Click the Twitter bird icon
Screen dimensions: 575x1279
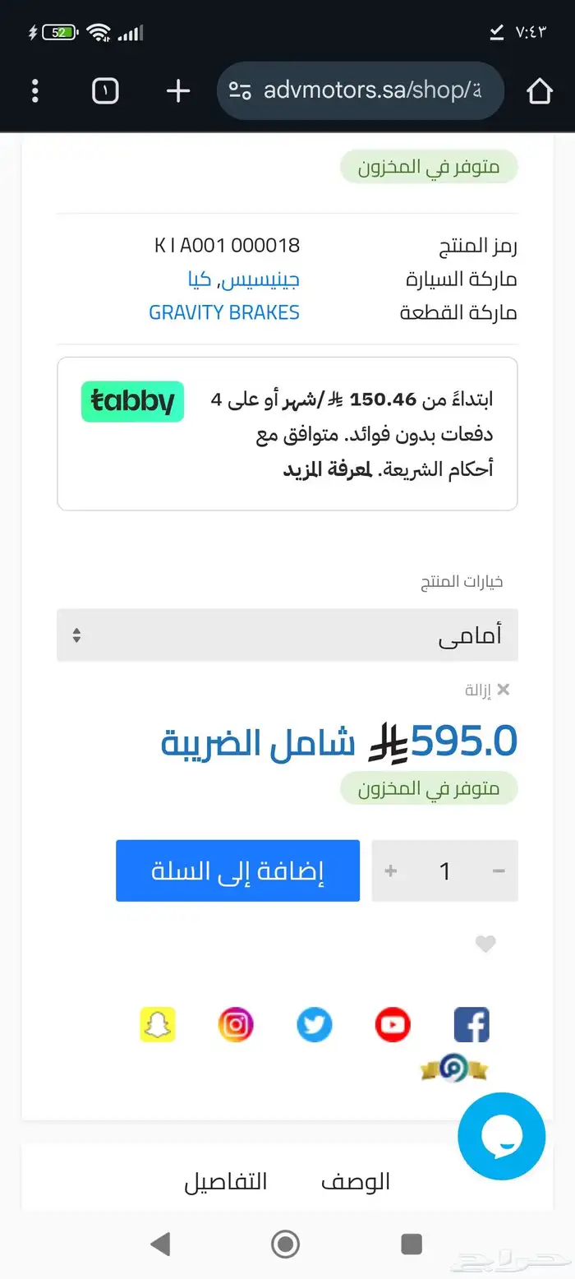click(314, 1024)
